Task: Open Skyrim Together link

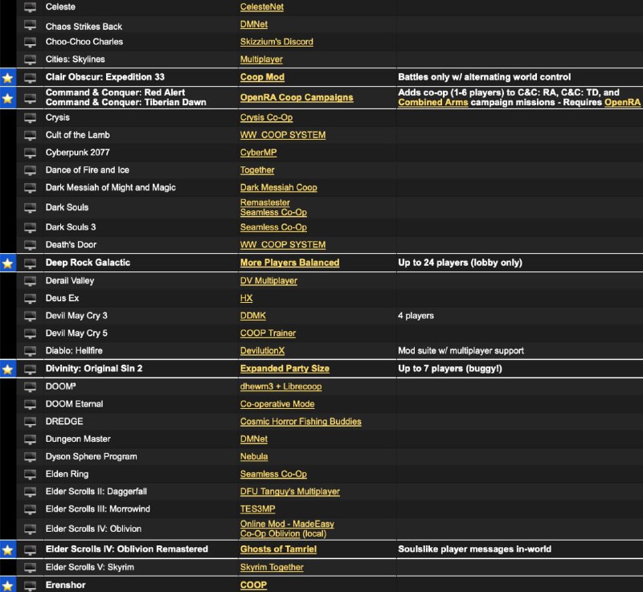Action: (272, 567)
